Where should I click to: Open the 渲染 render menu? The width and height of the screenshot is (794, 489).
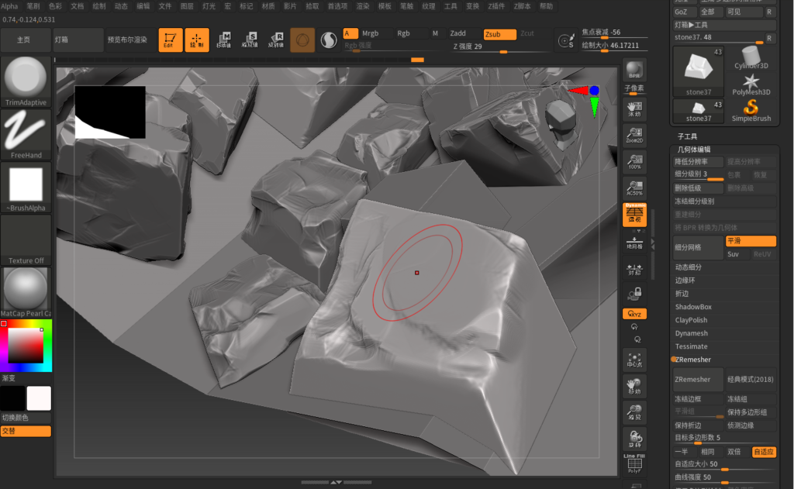tap(363, 6)
